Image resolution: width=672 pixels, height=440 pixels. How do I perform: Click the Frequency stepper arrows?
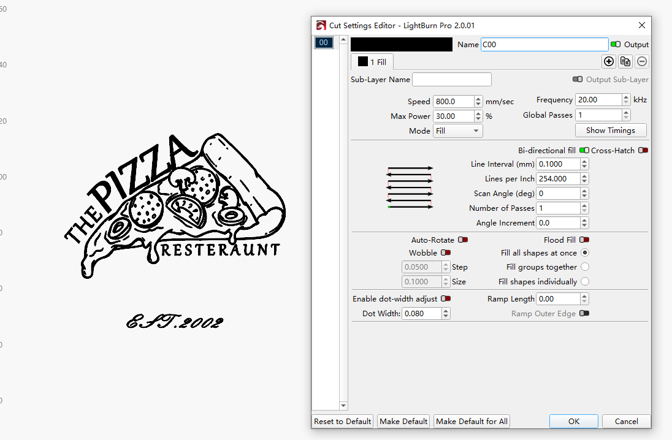626,100
